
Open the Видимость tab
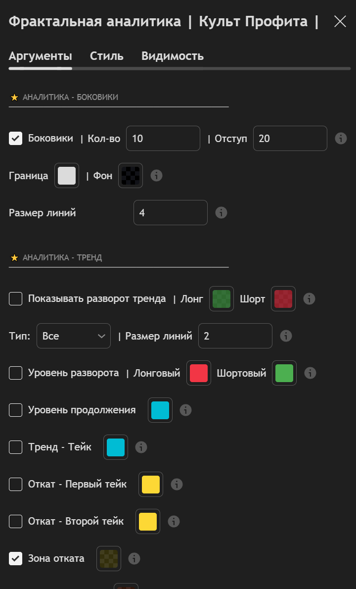173,56
